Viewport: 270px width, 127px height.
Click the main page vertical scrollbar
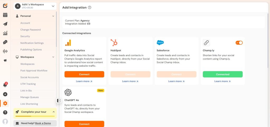[x=268, y=40]
